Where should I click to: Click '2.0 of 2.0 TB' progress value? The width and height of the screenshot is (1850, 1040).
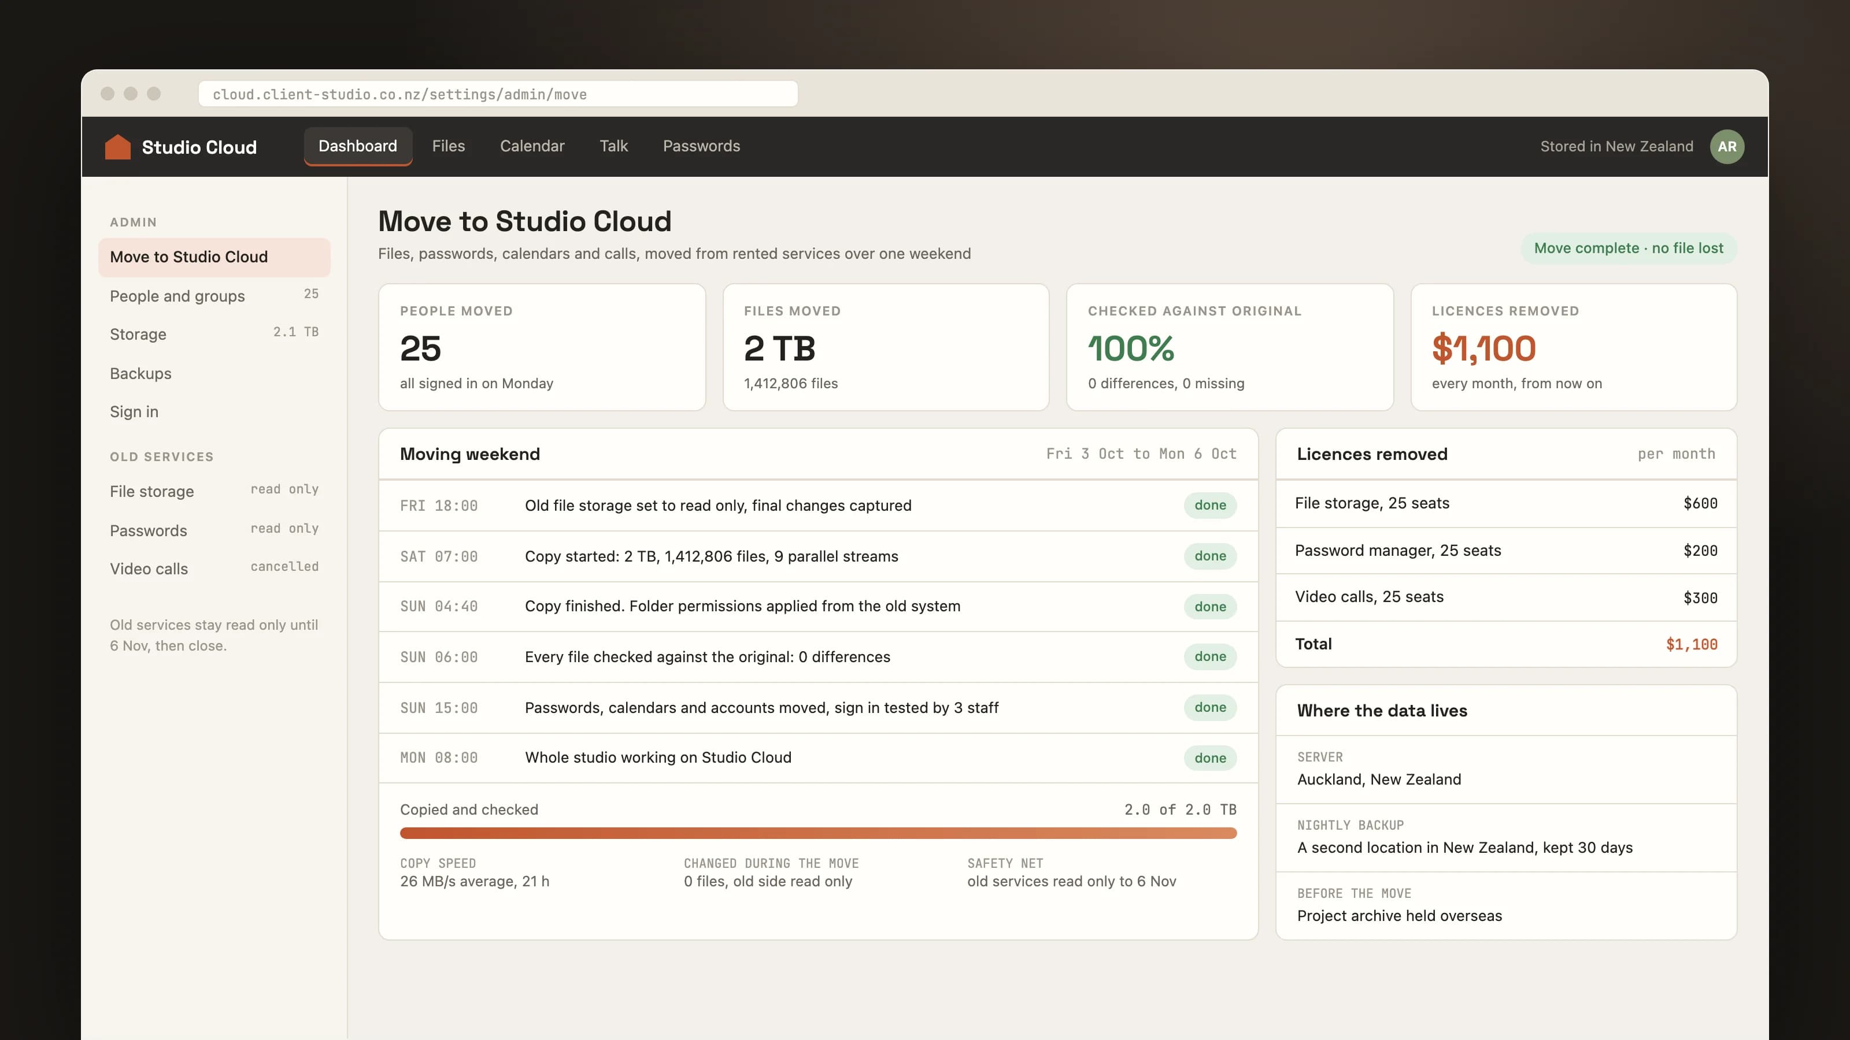coord(1180,809)
